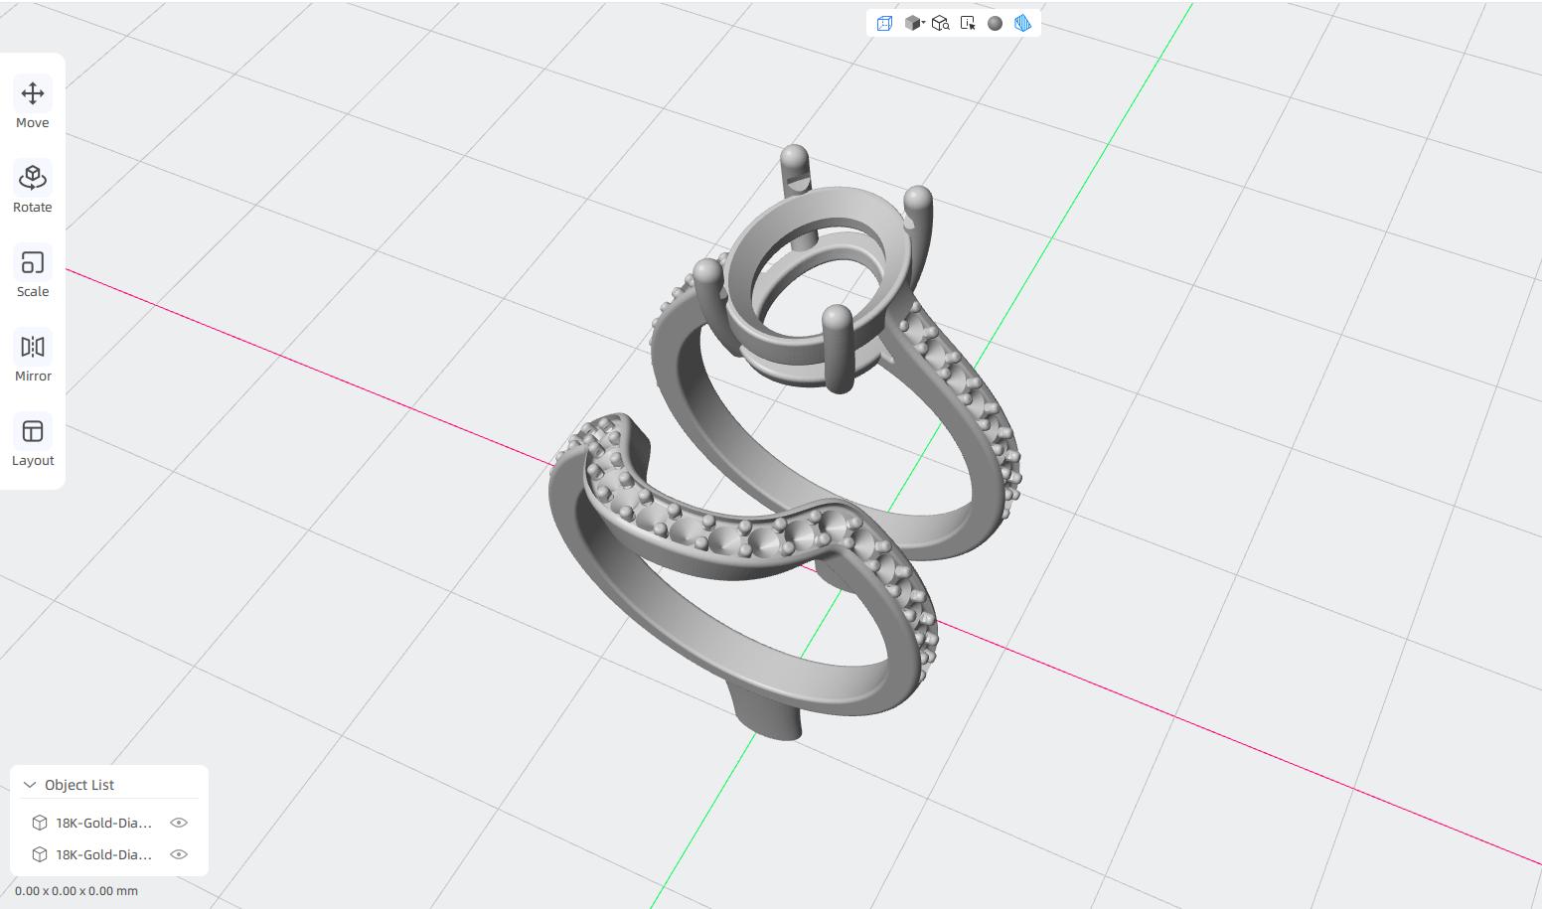Click the cube icon of the second listed object

click(40, 854)
